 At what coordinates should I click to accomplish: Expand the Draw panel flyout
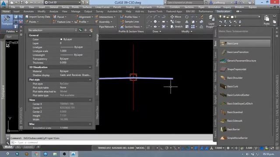point(157,31)
